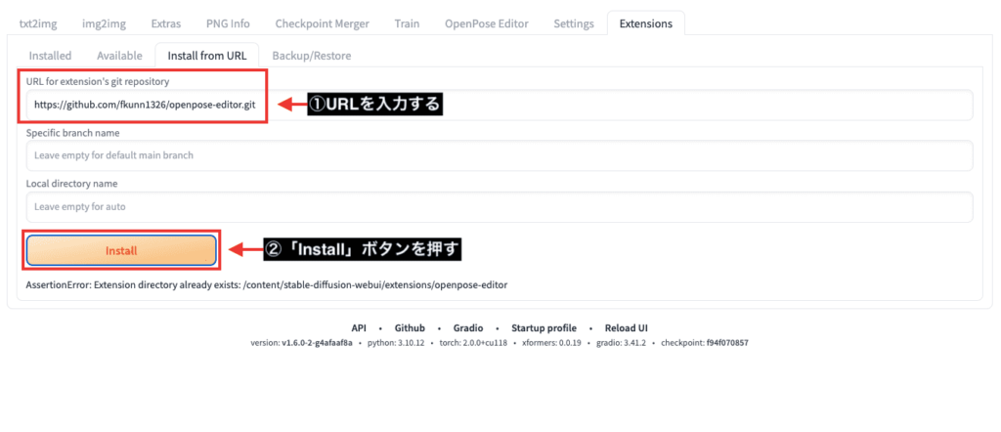Open the Github footer link
The height and width of the screenshot is (432, 1001).
point(410,328)
